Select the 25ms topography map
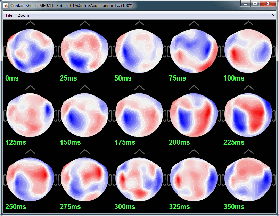The image size is (279, 216). click(85, 51)
